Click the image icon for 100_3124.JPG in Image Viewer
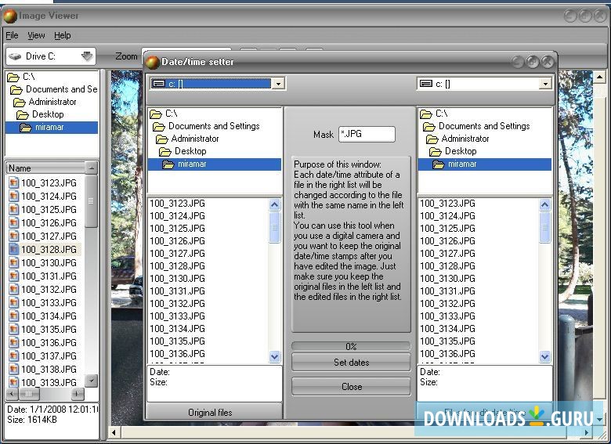This screenshot has height=444, width=611. (x=13, y=196)
